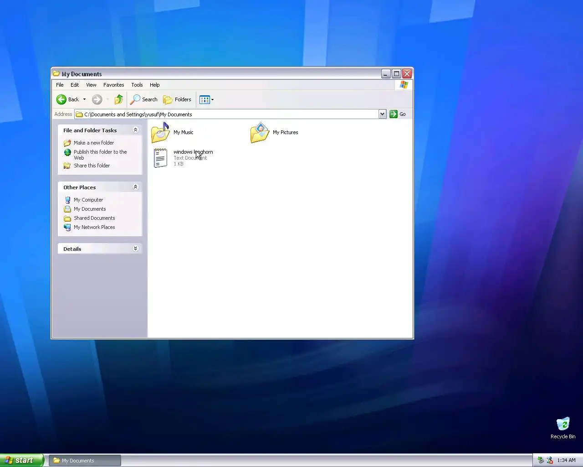Expand the address bar dropdown arrow
583x467 pixels.
(x=383, y=114)
